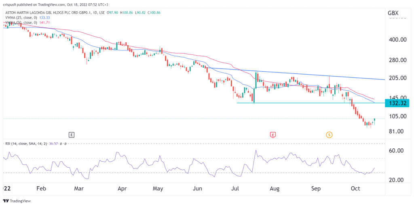Select the blue descending trendline above the candles
The image size is (414, 206).
pos(296,74)
